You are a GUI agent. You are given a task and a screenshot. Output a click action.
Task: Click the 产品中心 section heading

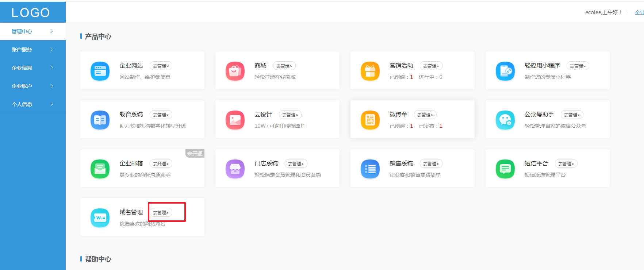[98, 36]
